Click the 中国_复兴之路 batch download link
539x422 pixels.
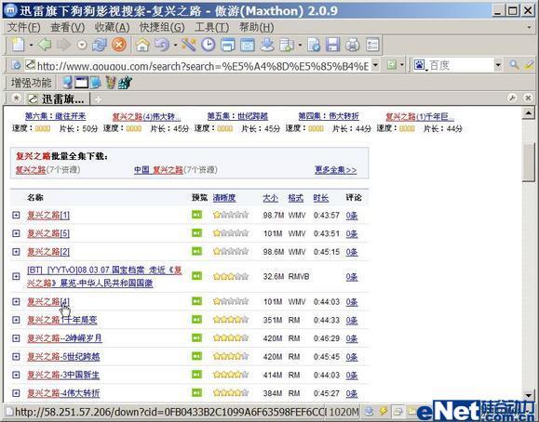pos(158,169)
